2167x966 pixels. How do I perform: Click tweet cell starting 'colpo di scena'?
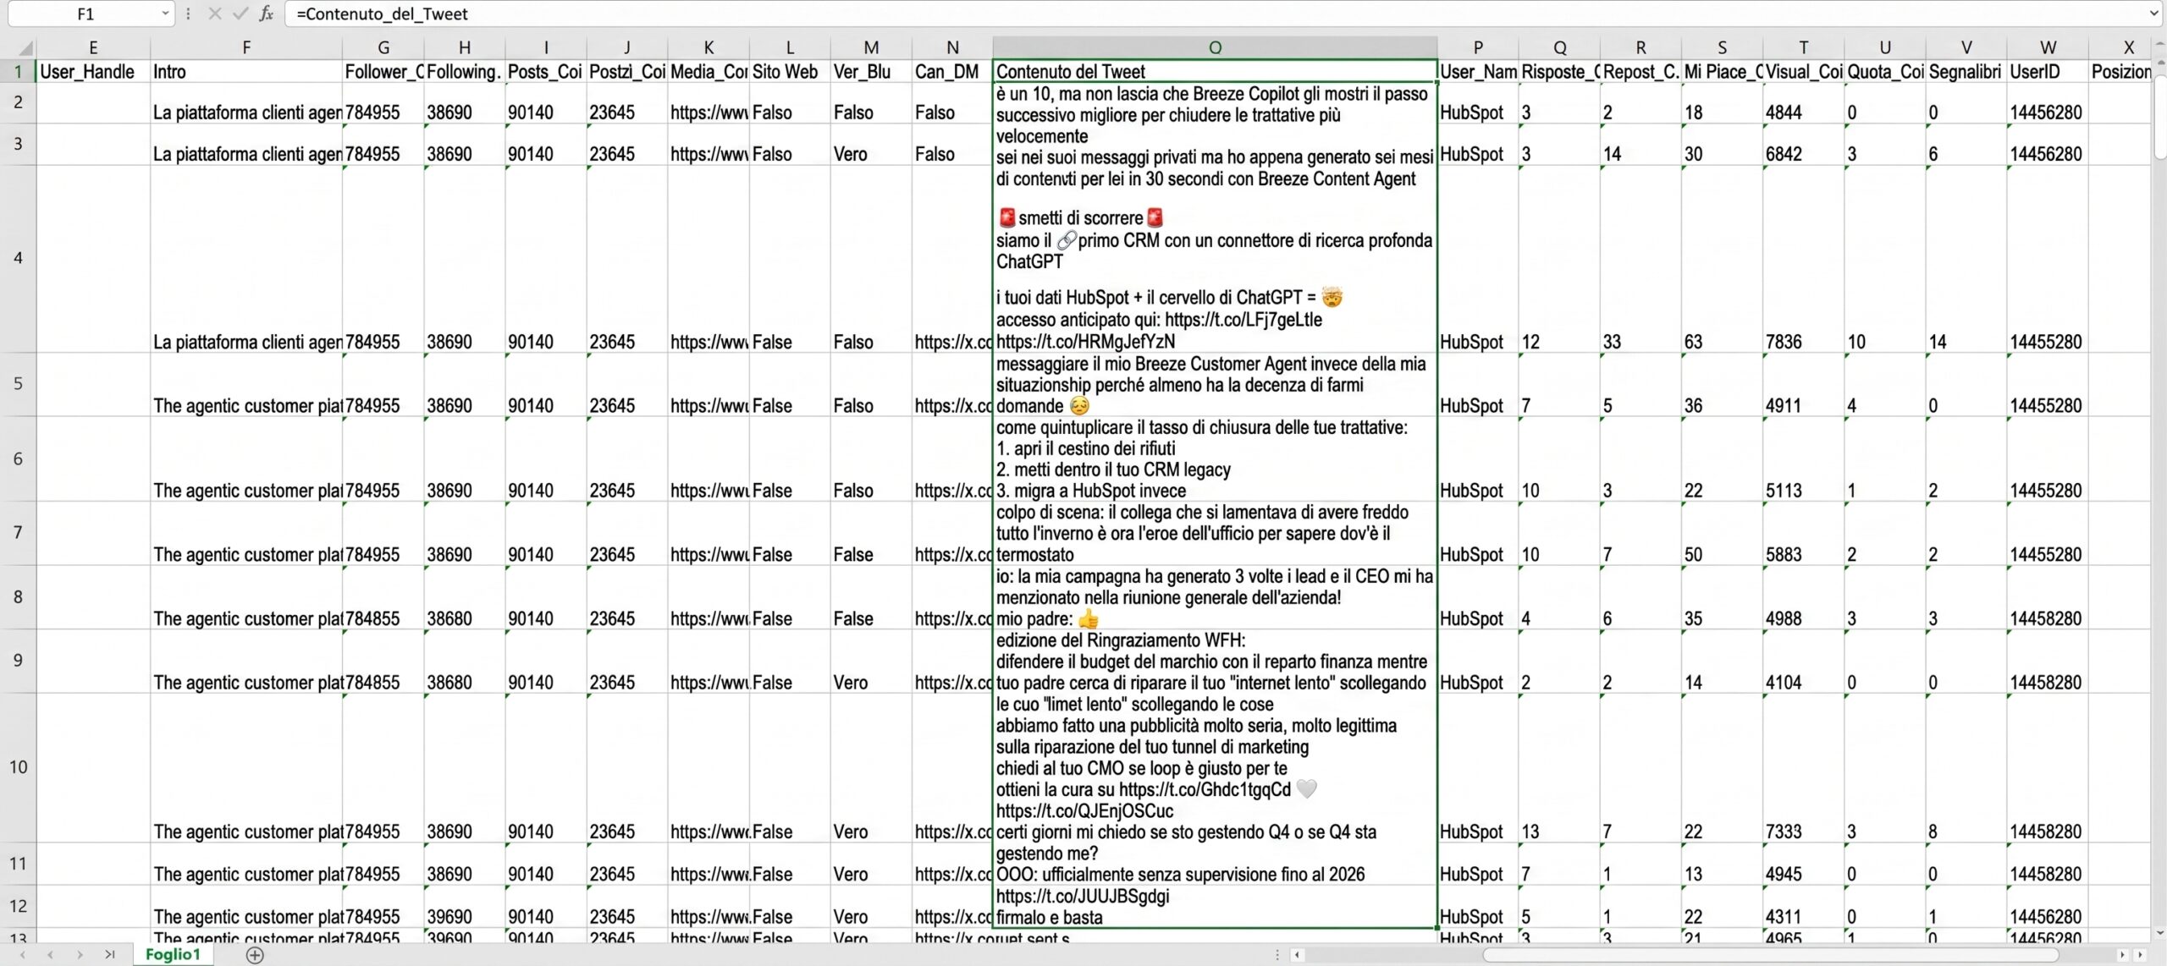tap(1215, 533)
